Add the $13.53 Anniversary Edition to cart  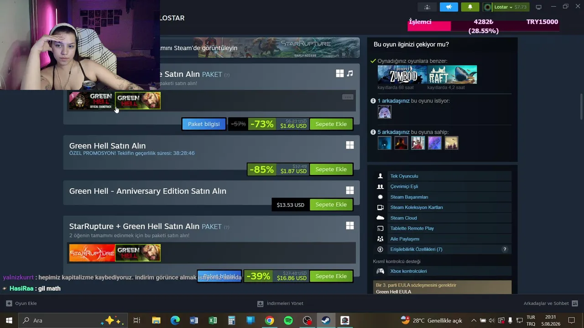[x=331, y=205]
